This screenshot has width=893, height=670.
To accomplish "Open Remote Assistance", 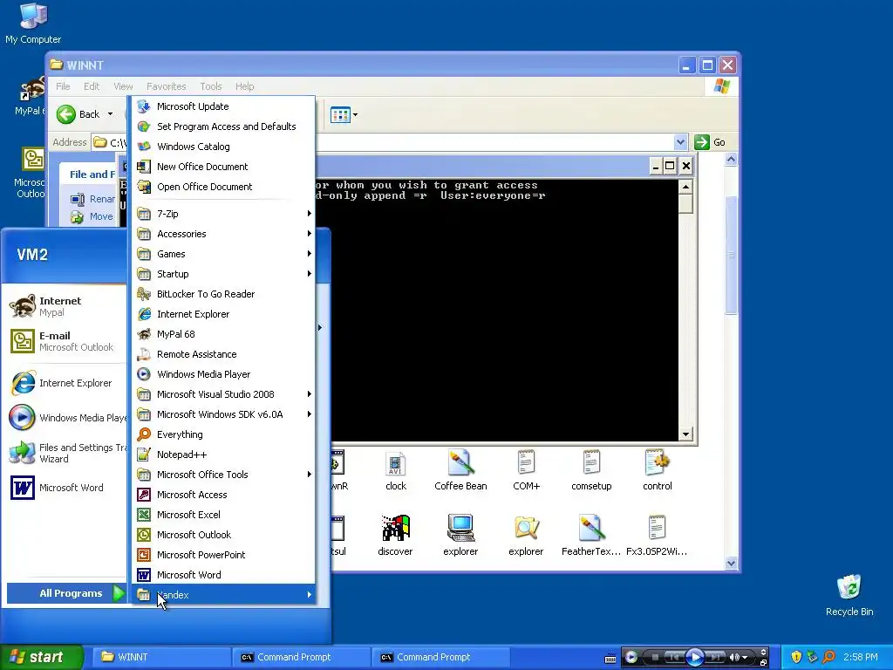I will pos(224,354).
